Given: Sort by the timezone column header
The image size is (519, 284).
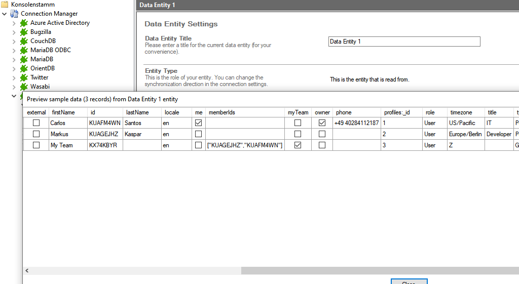Looking at the screenshot, I should [x=461, y=112].
